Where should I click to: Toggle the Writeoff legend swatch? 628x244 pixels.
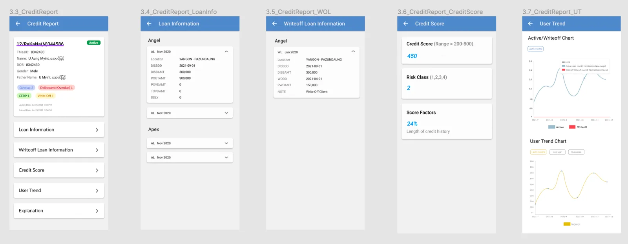(572, 127)
